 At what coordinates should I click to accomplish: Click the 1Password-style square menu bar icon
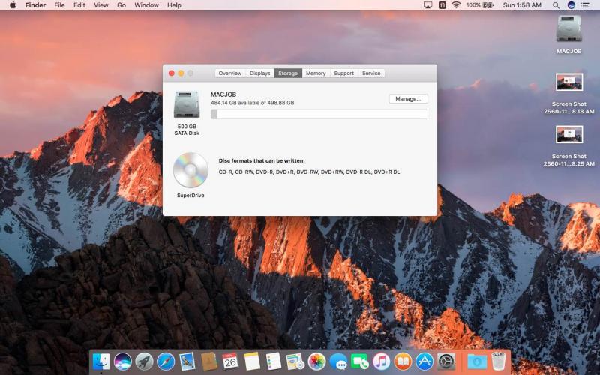pyautogui.click(x=442, y=5)
